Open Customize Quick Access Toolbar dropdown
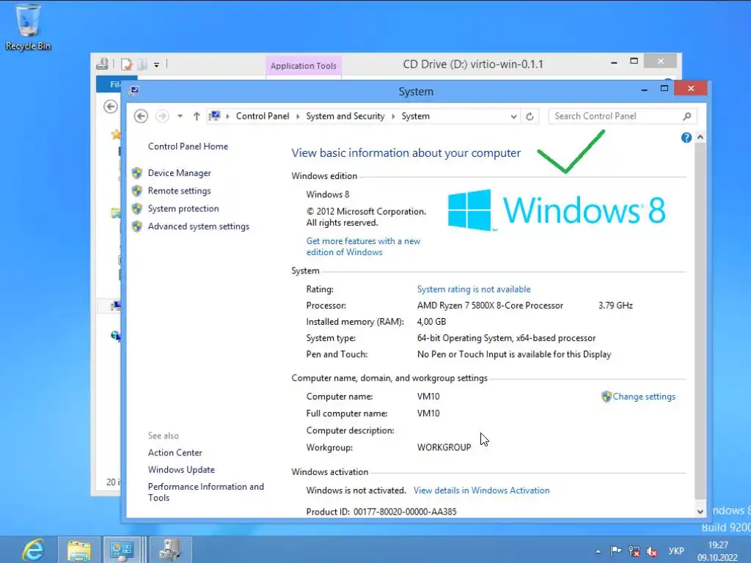Viewport: 751px width, 563px height. (156, 65)
